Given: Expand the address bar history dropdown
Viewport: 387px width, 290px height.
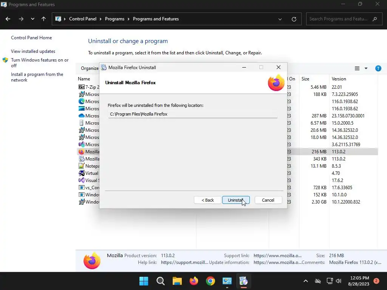Looking at the screenshot, I should tap(280, 19).
